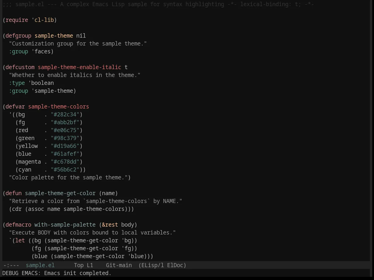This screenshot has height=280, width=374.
Task: Click the color string "#e06c75"
Action: point(65,130)
